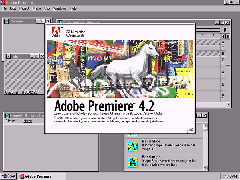Viewport: 240px width, 180px height.
Task: Click the copyright notice on splash screen
Action: point(110,120)
